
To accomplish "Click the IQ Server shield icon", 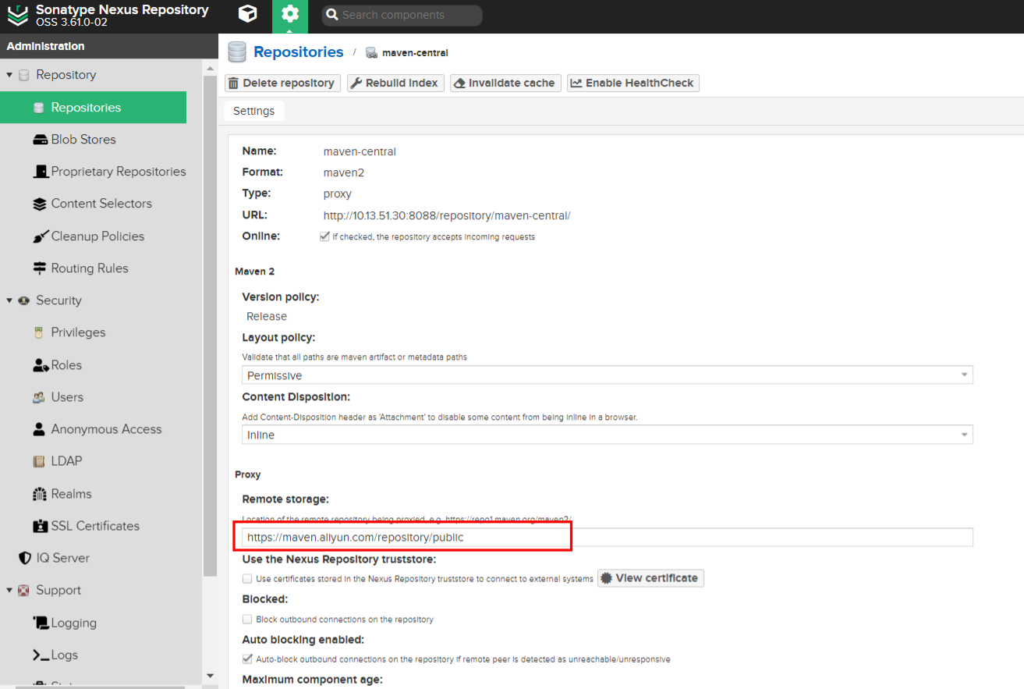I will [x=24, y=558].
